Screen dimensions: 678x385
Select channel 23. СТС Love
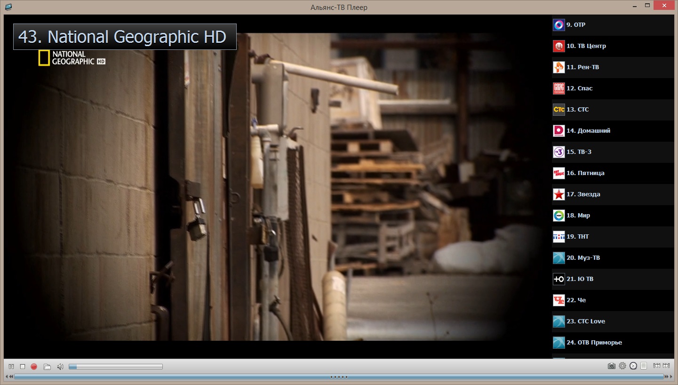[x=613, y=321]
